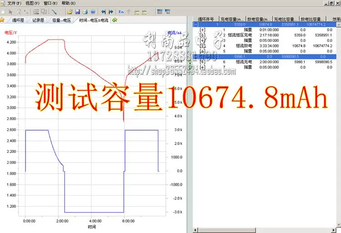
Task: Click the 电压/V axis label
Action: [x=11, y=33]
